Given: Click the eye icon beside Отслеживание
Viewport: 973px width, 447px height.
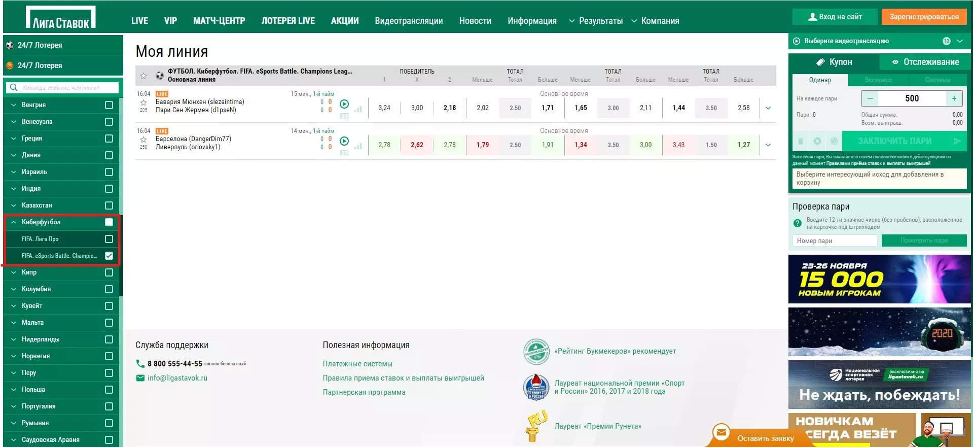Looking at the screenshot, I should pos(895,62).
